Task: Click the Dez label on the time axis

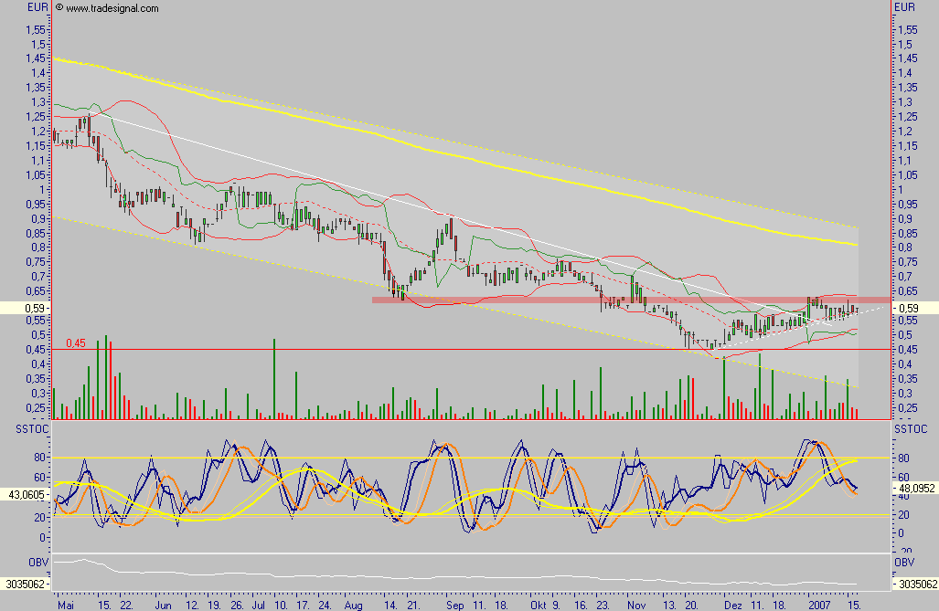Action: pos(733,605)
